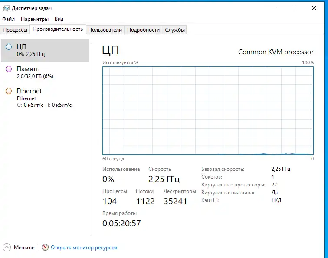The width and height of the screenshot is (328, 258).
Task: Open the Вид menu
Action: point(59,19)
